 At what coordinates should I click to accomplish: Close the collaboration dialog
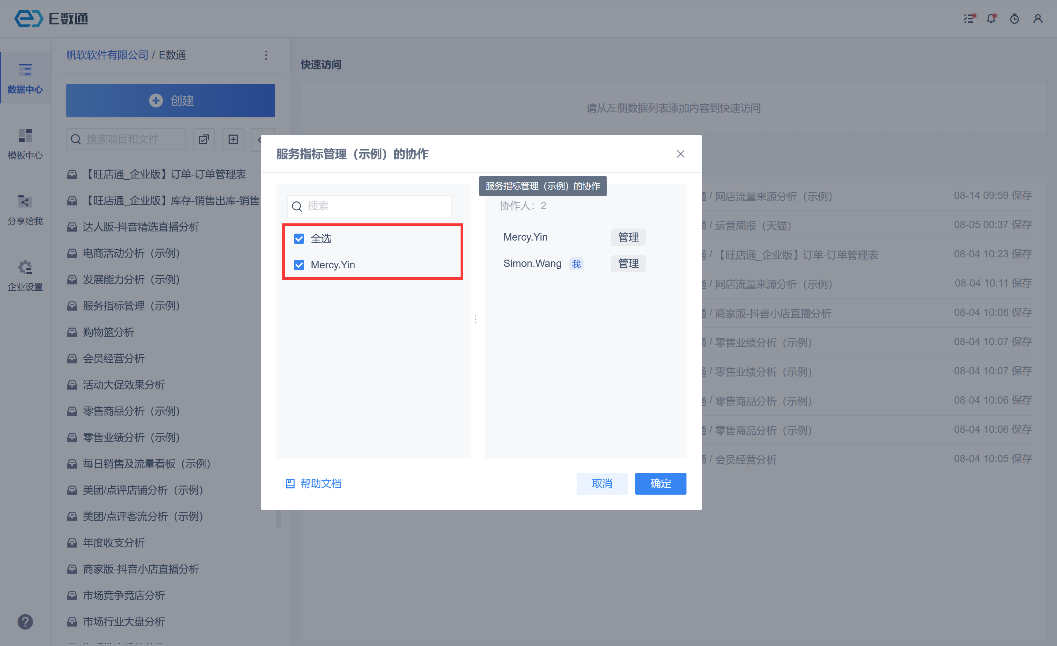coord(680,154)
